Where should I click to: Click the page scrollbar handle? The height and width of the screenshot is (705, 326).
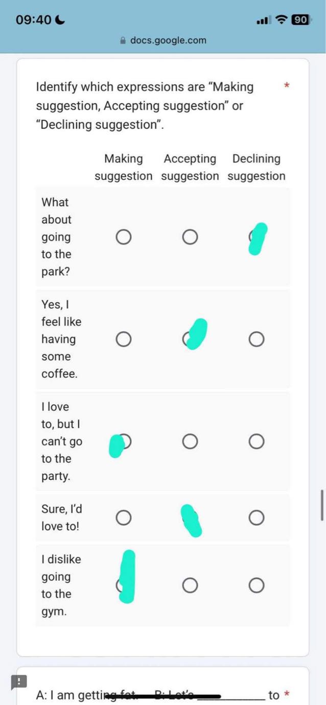click(321, 505)
